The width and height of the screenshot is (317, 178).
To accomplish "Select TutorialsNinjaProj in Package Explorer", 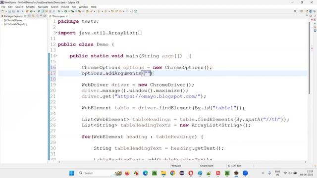I will click(x=17, y=24).
